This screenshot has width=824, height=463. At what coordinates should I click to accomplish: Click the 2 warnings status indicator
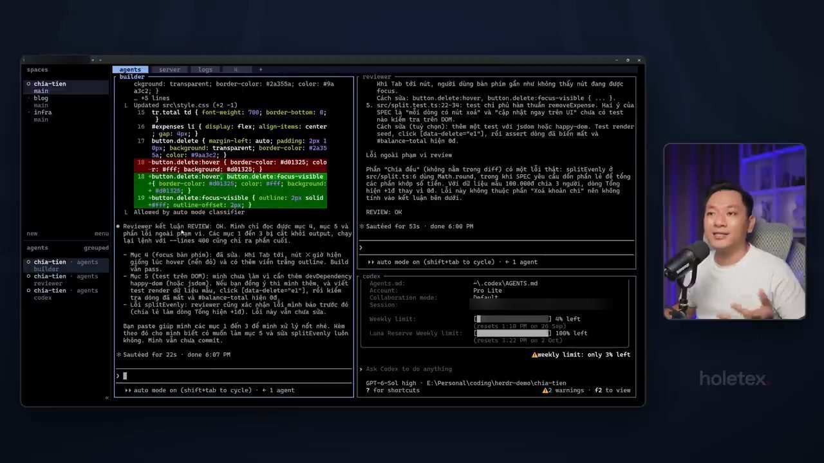(563, 390)
